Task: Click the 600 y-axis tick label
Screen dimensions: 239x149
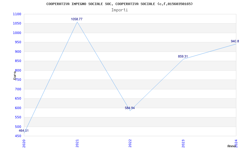Action: 18,108
